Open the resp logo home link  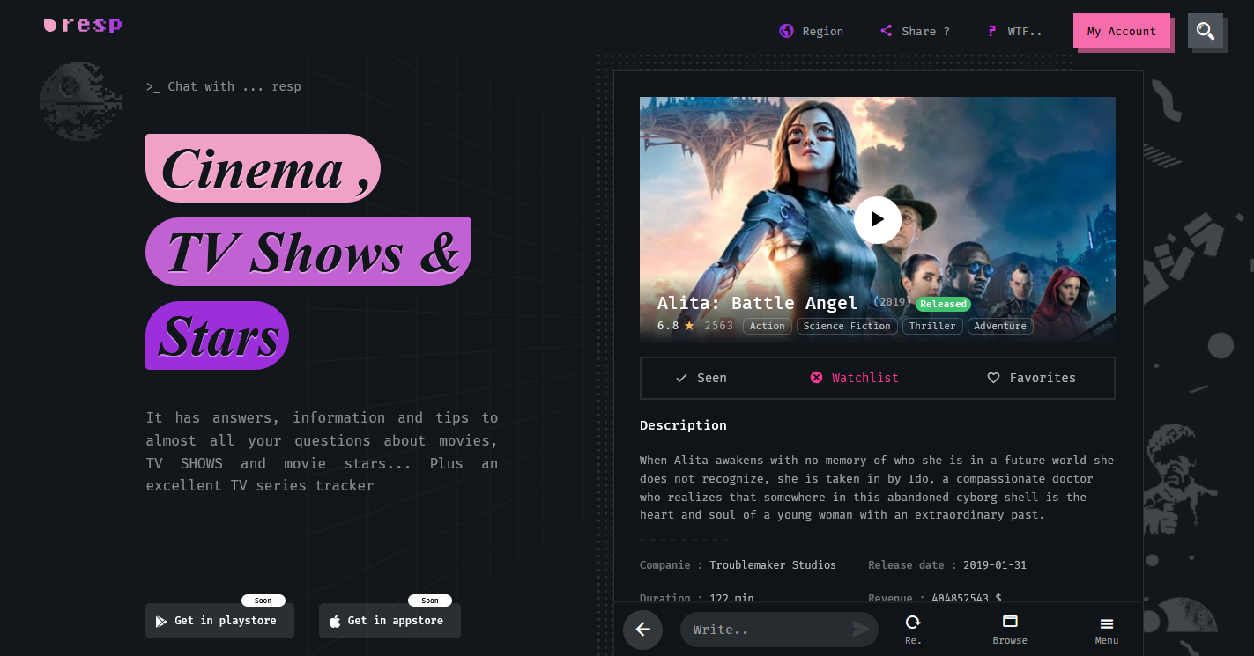pos(83,26)
